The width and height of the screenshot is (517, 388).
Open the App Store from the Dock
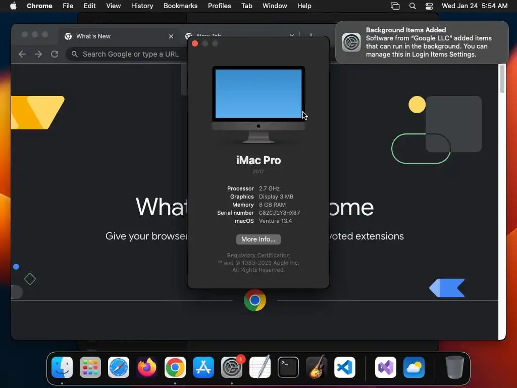coord(203,367)
